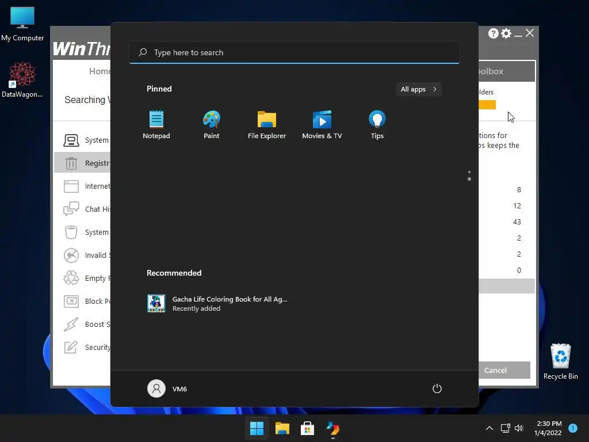The height and width of the screenshot is (442, 589).
Task: Select Registry item in WinThruster sidebar
Action: (x=82, y=163)
